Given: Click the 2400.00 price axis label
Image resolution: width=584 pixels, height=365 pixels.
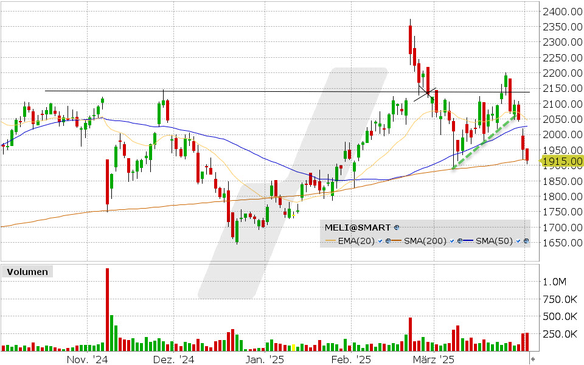Looking at the screenshot, I should 562,12.
